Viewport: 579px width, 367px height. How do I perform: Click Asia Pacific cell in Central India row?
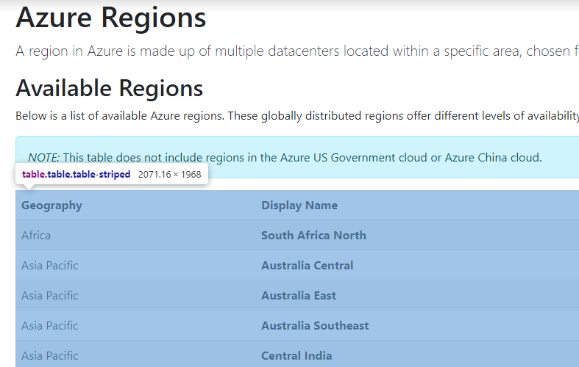50,355
